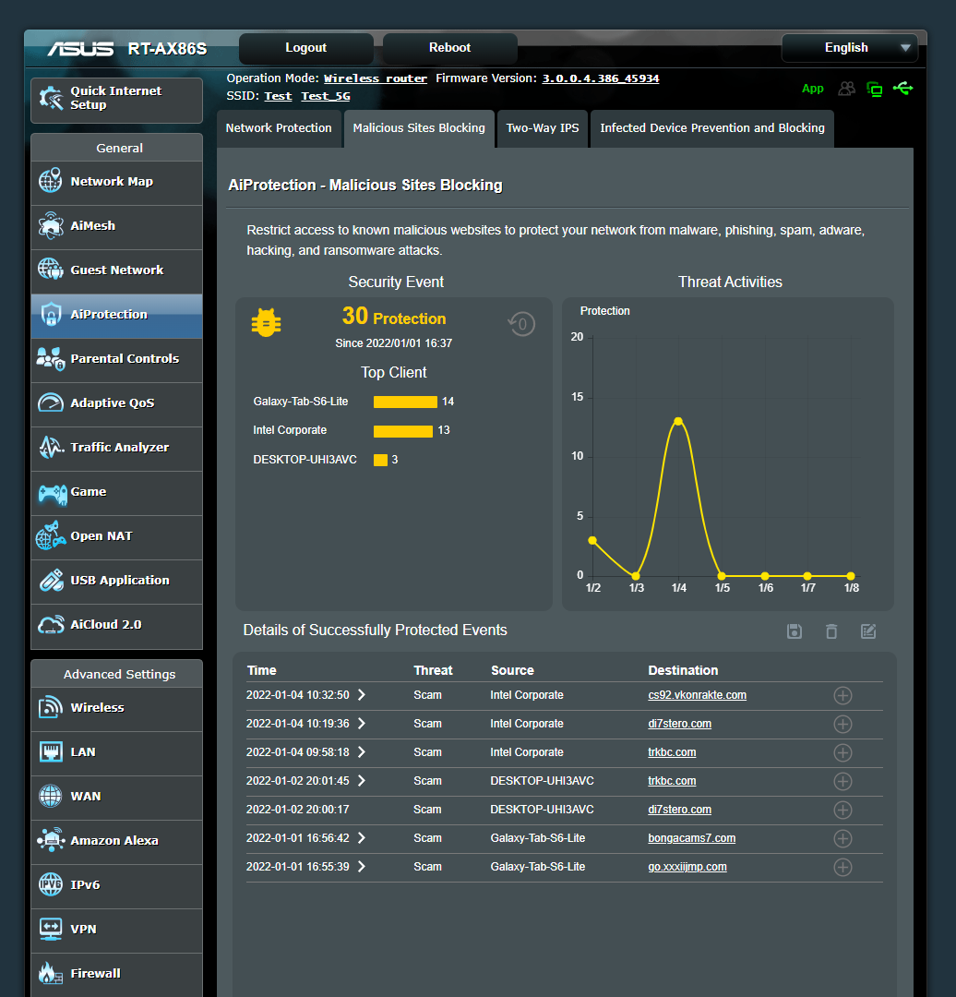Select Malicious Sites Blocking tab
Viewport: 956px width, 997px height.
(419, 128)
